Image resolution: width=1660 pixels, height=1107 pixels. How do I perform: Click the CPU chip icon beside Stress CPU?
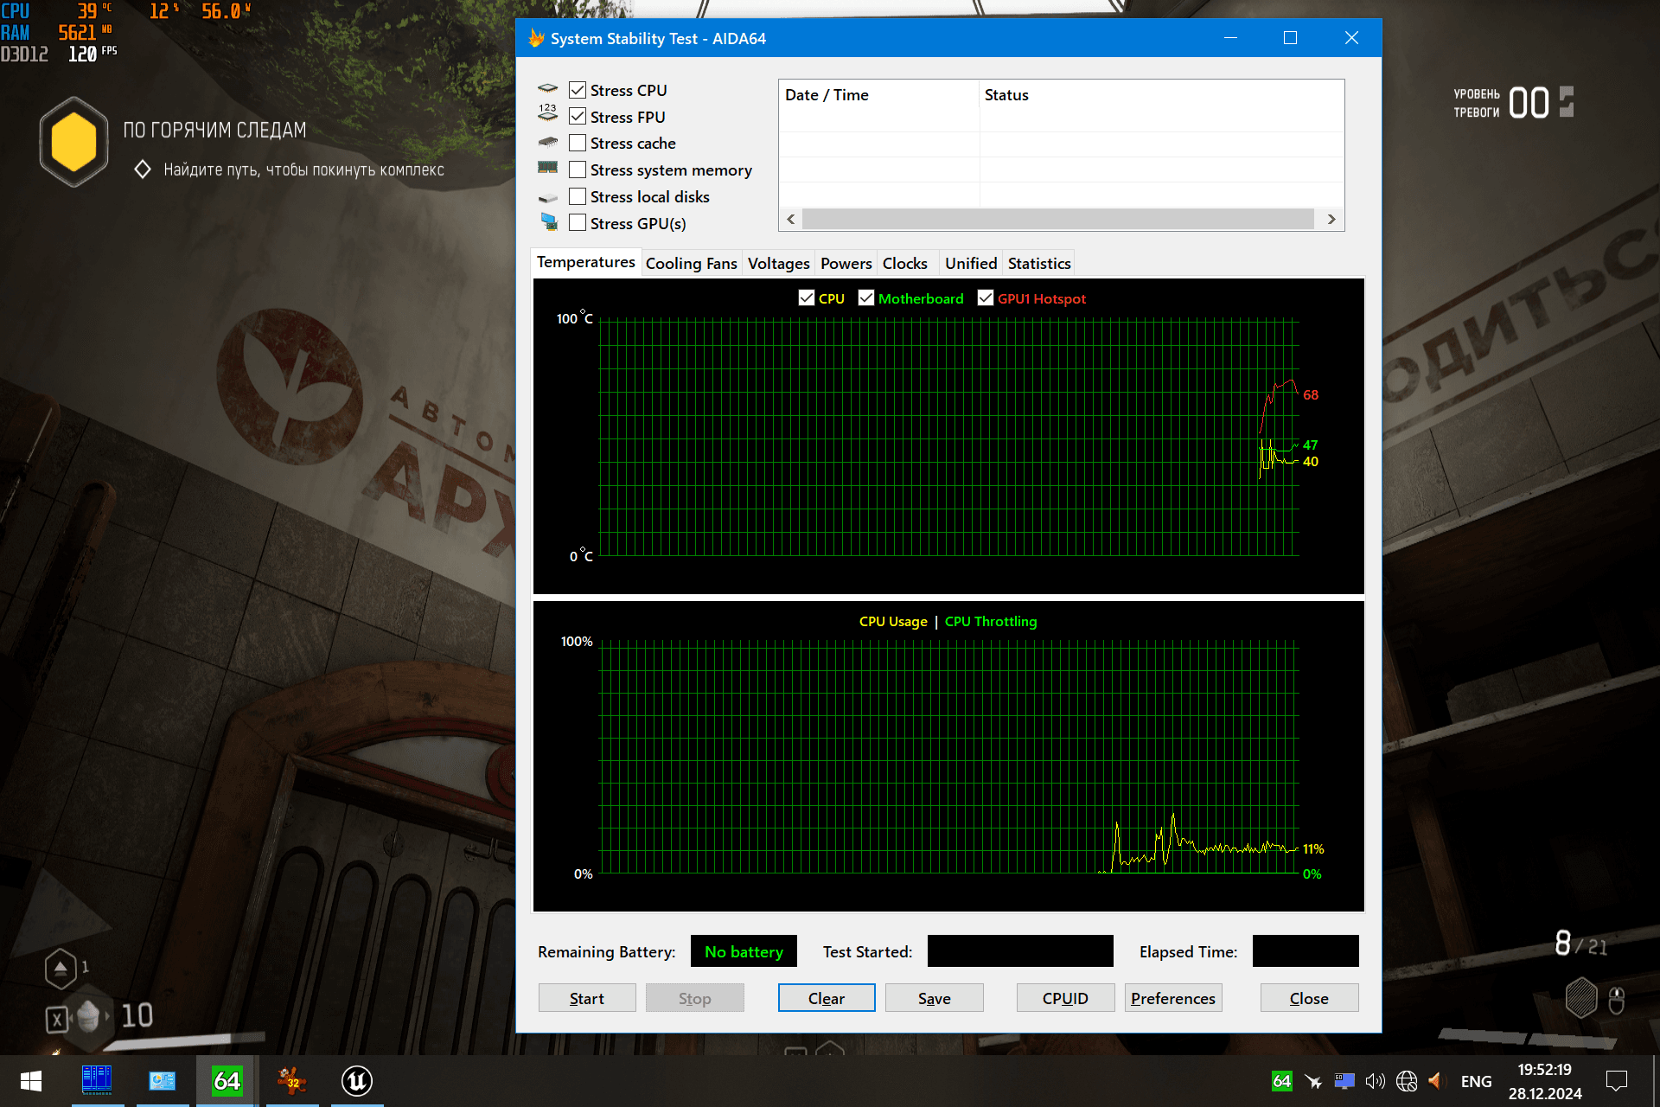pos(548,89)
